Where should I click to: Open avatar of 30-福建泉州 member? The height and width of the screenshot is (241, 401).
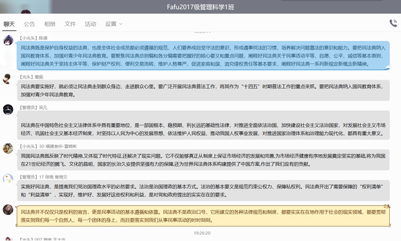tap(8, 148)
